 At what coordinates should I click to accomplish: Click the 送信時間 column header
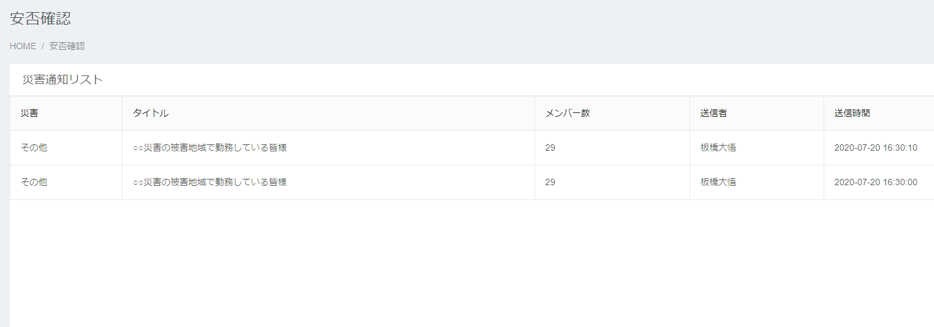click(x=852, y=113)
